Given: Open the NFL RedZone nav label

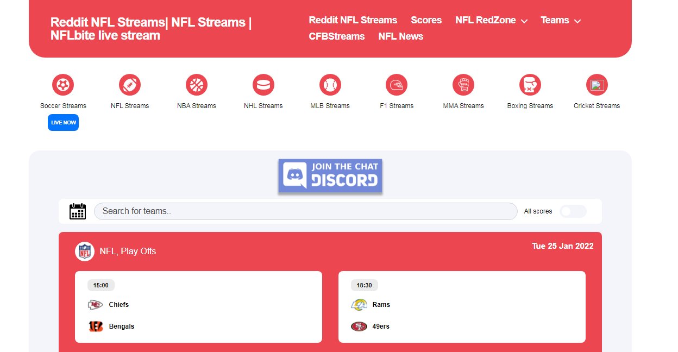Looking at the screenshot, I should point(486,20).
